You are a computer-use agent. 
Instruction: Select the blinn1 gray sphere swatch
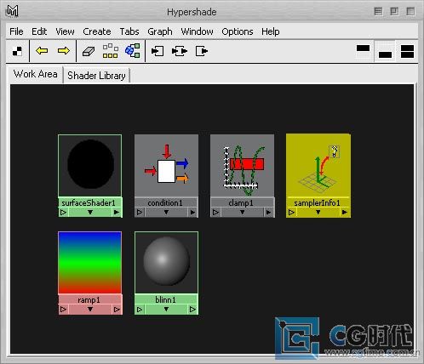(x=166, y=263)
